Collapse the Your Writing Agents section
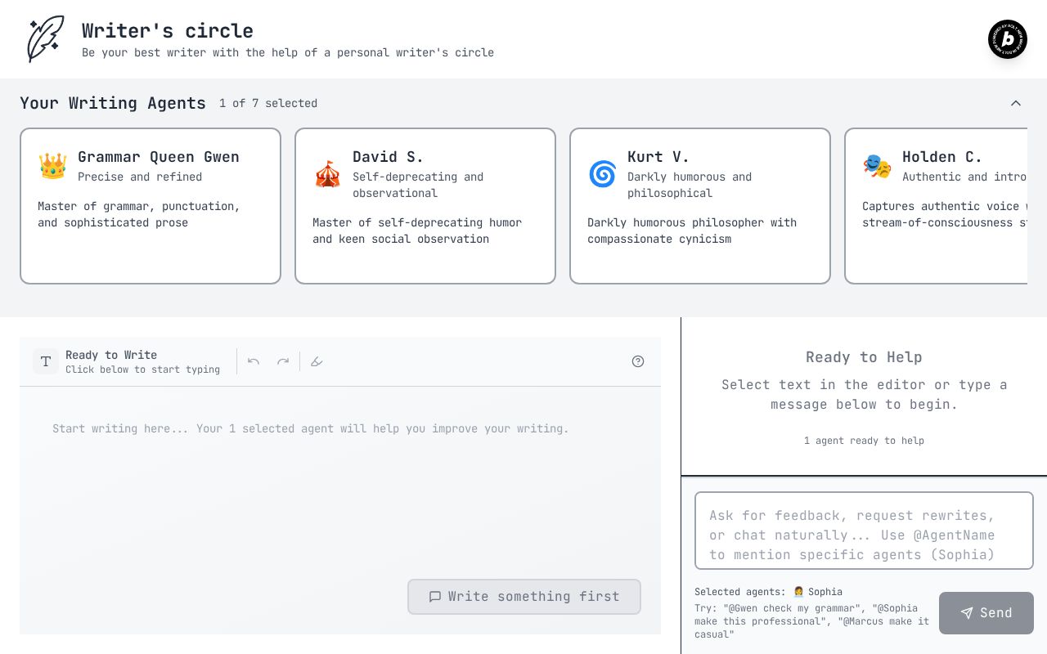 tap(1016, 103)
